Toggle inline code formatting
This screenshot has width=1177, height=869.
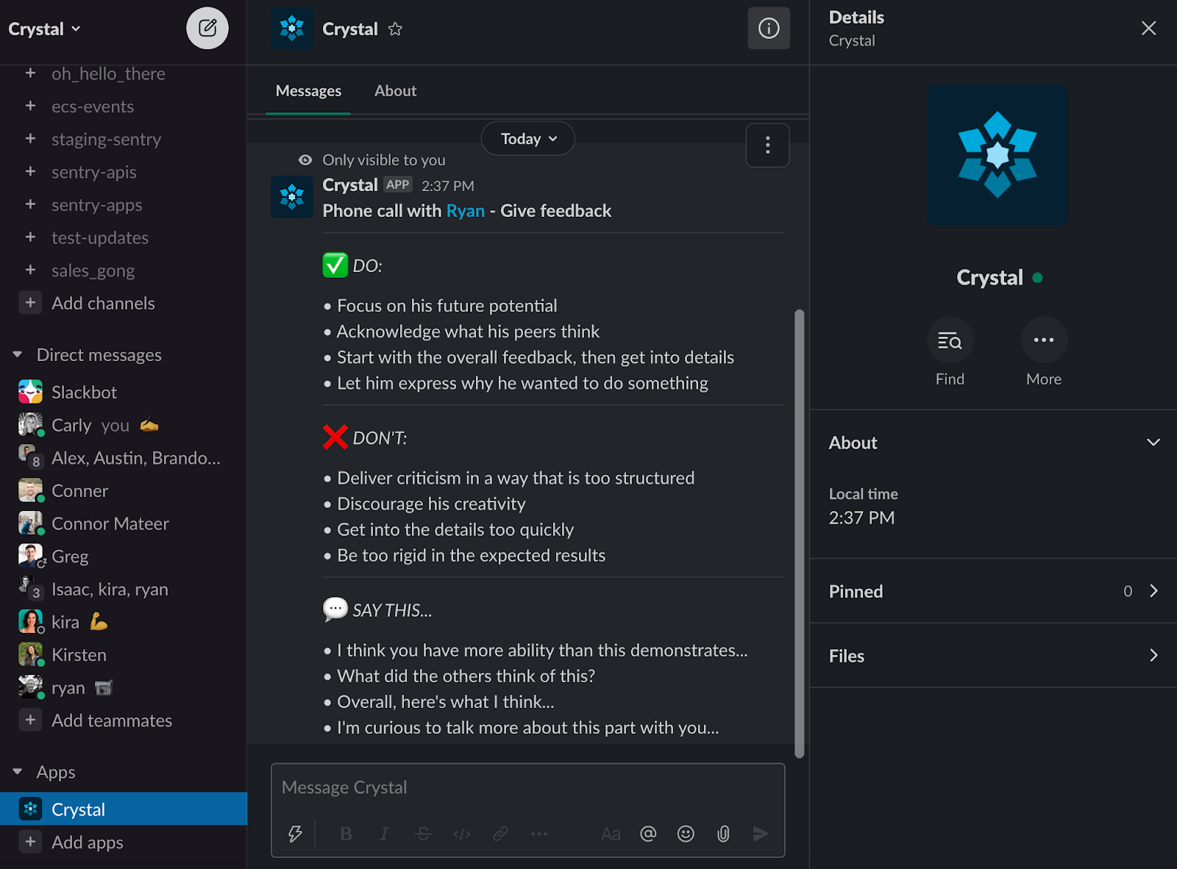point(462,834)
